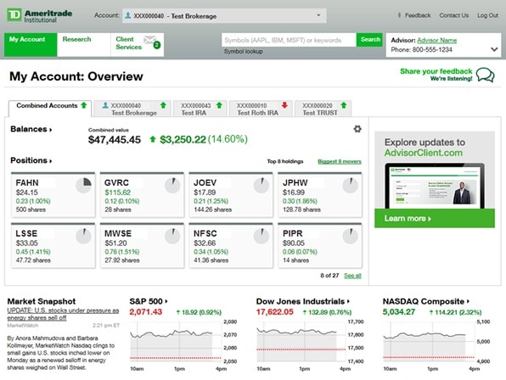Click the JOEV allocation pie chart icon
Screen dimensions: 506x380
(261, 185)
